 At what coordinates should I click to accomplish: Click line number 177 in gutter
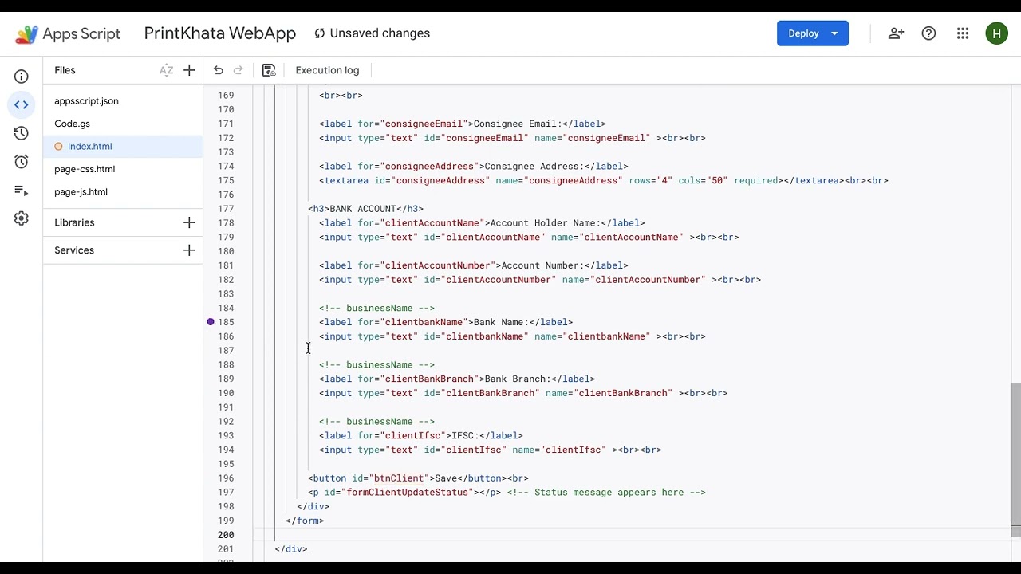click(226, 209)
